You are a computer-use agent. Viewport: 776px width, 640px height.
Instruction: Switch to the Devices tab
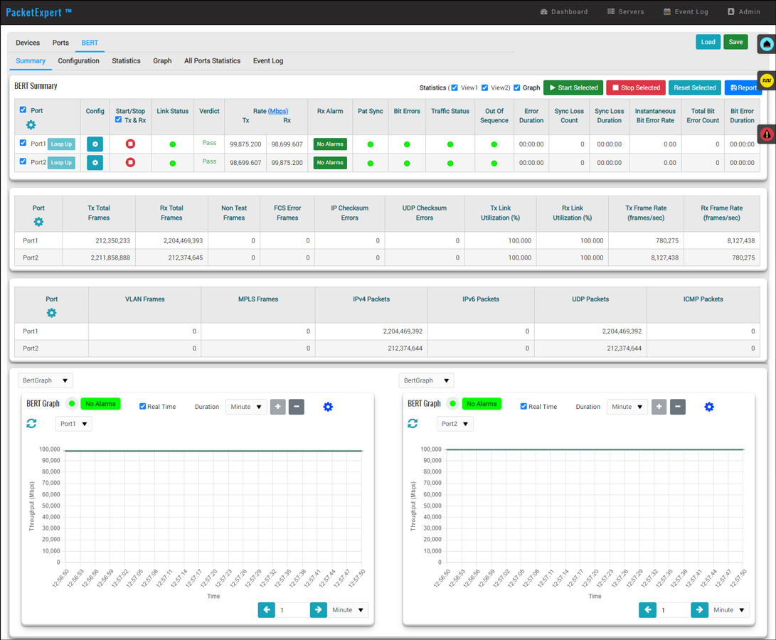point(28,43)
